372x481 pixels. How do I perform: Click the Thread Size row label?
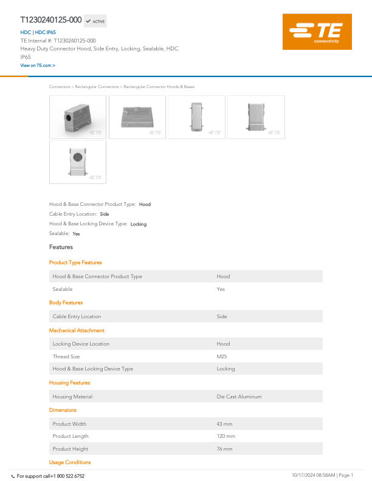(x=66, y=356)
